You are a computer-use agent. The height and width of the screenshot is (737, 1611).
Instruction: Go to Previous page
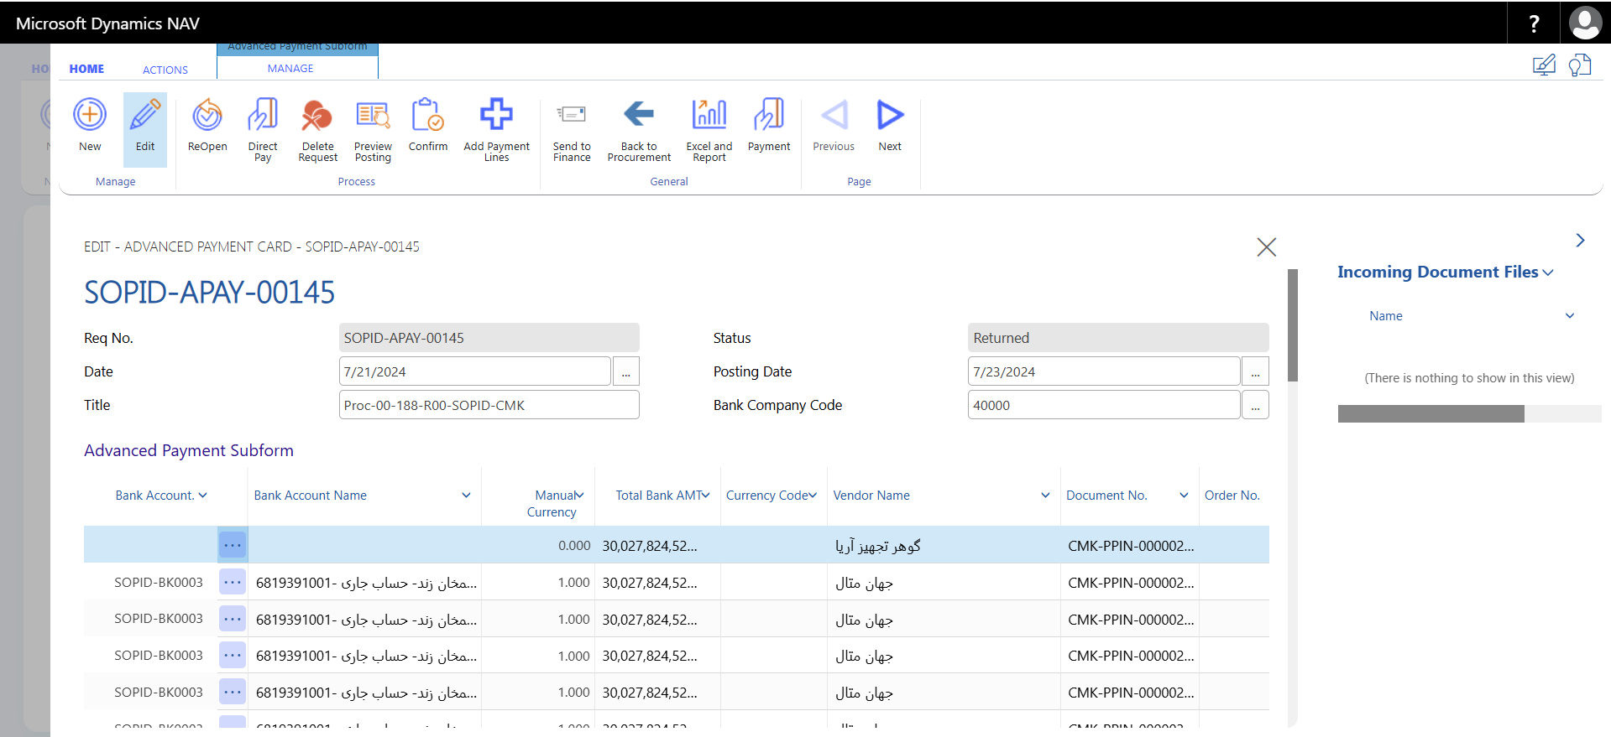[x=834, y=115]
